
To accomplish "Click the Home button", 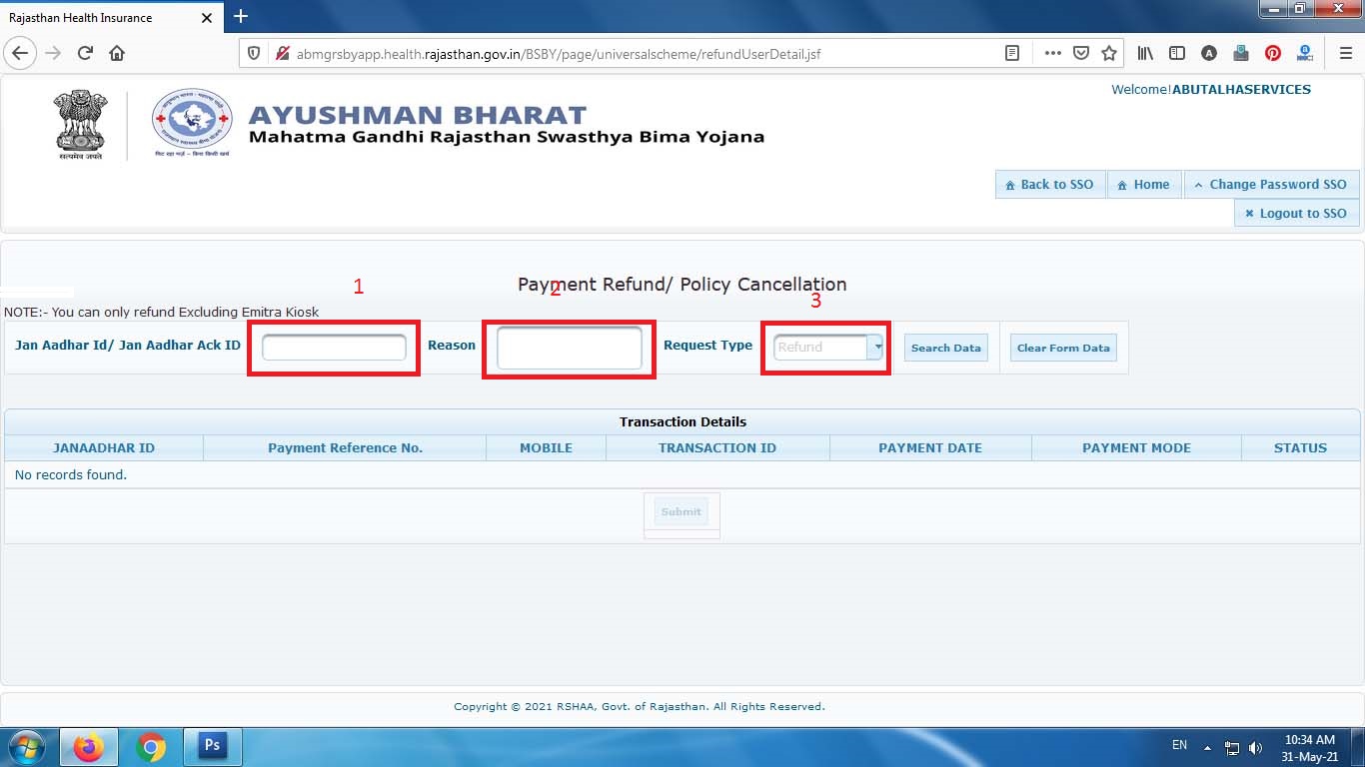I will (1144, 184).
